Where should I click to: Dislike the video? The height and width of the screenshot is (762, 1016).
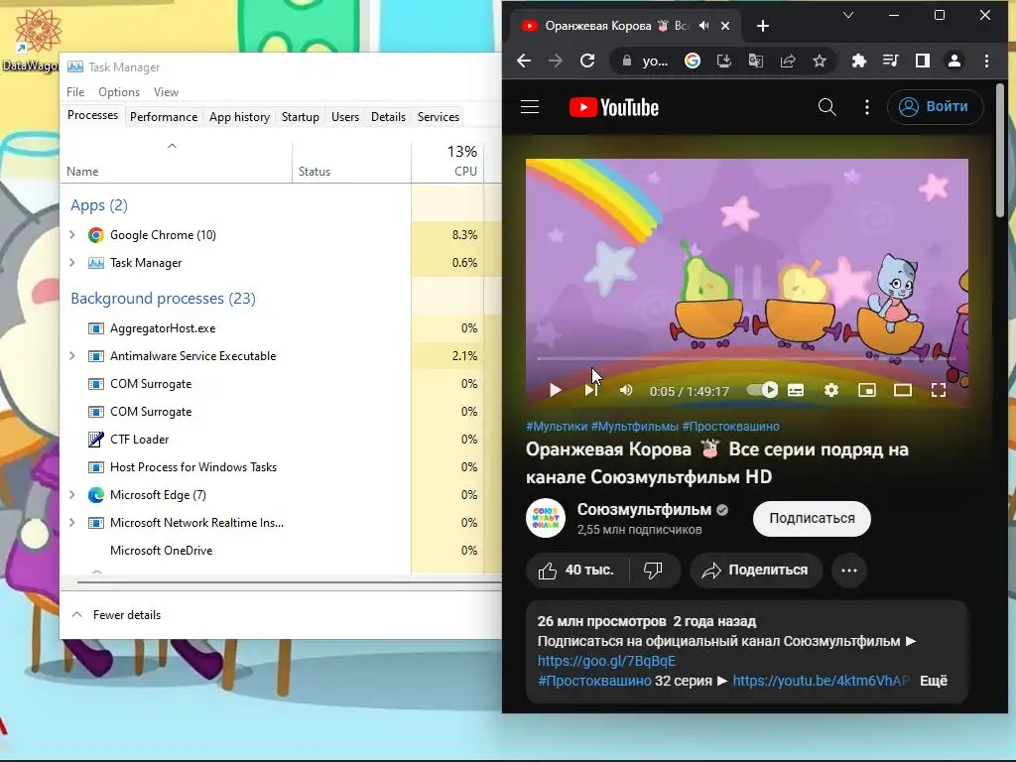[x=653, y=571]
